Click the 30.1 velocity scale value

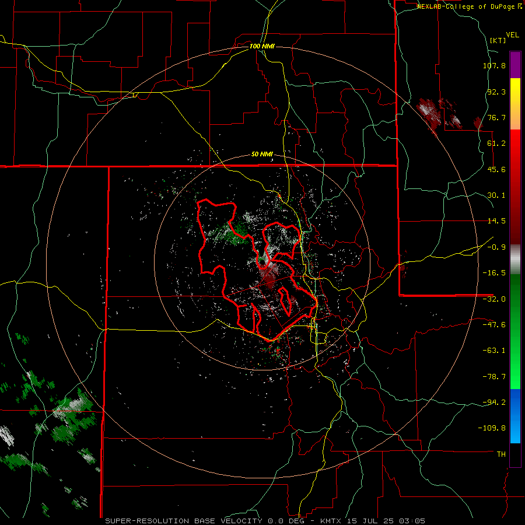pos(496,195)
